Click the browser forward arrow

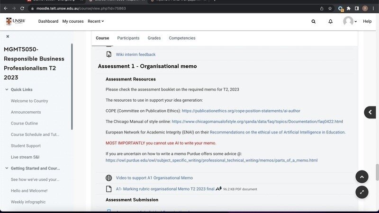[x=14, y=9]
